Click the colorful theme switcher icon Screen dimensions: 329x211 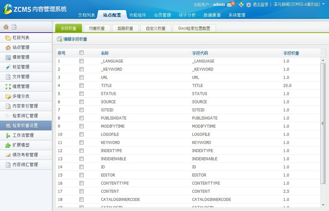tap(241, 5)
